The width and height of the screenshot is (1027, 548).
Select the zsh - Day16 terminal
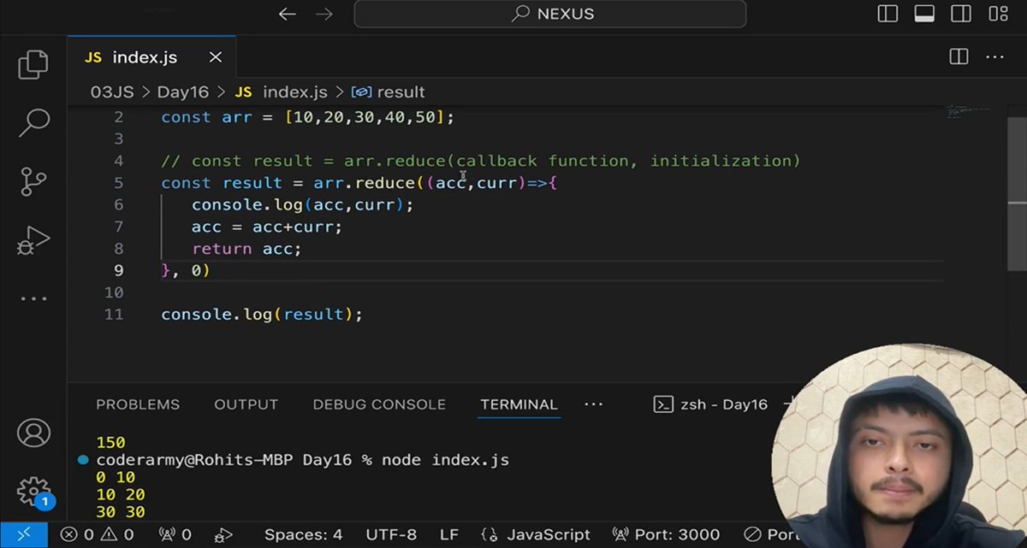pyautogui.click(x=710, y=404)
